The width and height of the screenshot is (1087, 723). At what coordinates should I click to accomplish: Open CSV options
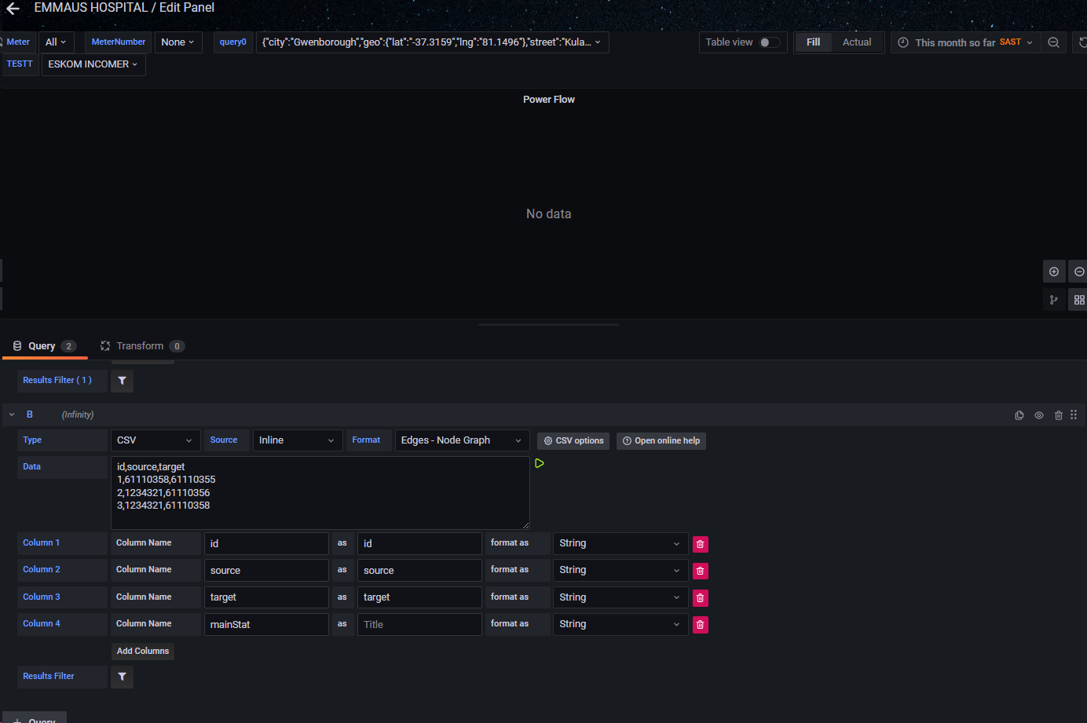(x=573, y=441)
